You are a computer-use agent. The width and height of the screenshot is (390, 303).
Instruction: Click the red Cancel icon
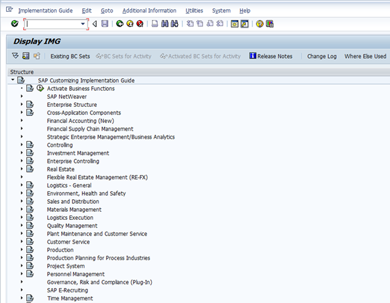pos(139,24)
